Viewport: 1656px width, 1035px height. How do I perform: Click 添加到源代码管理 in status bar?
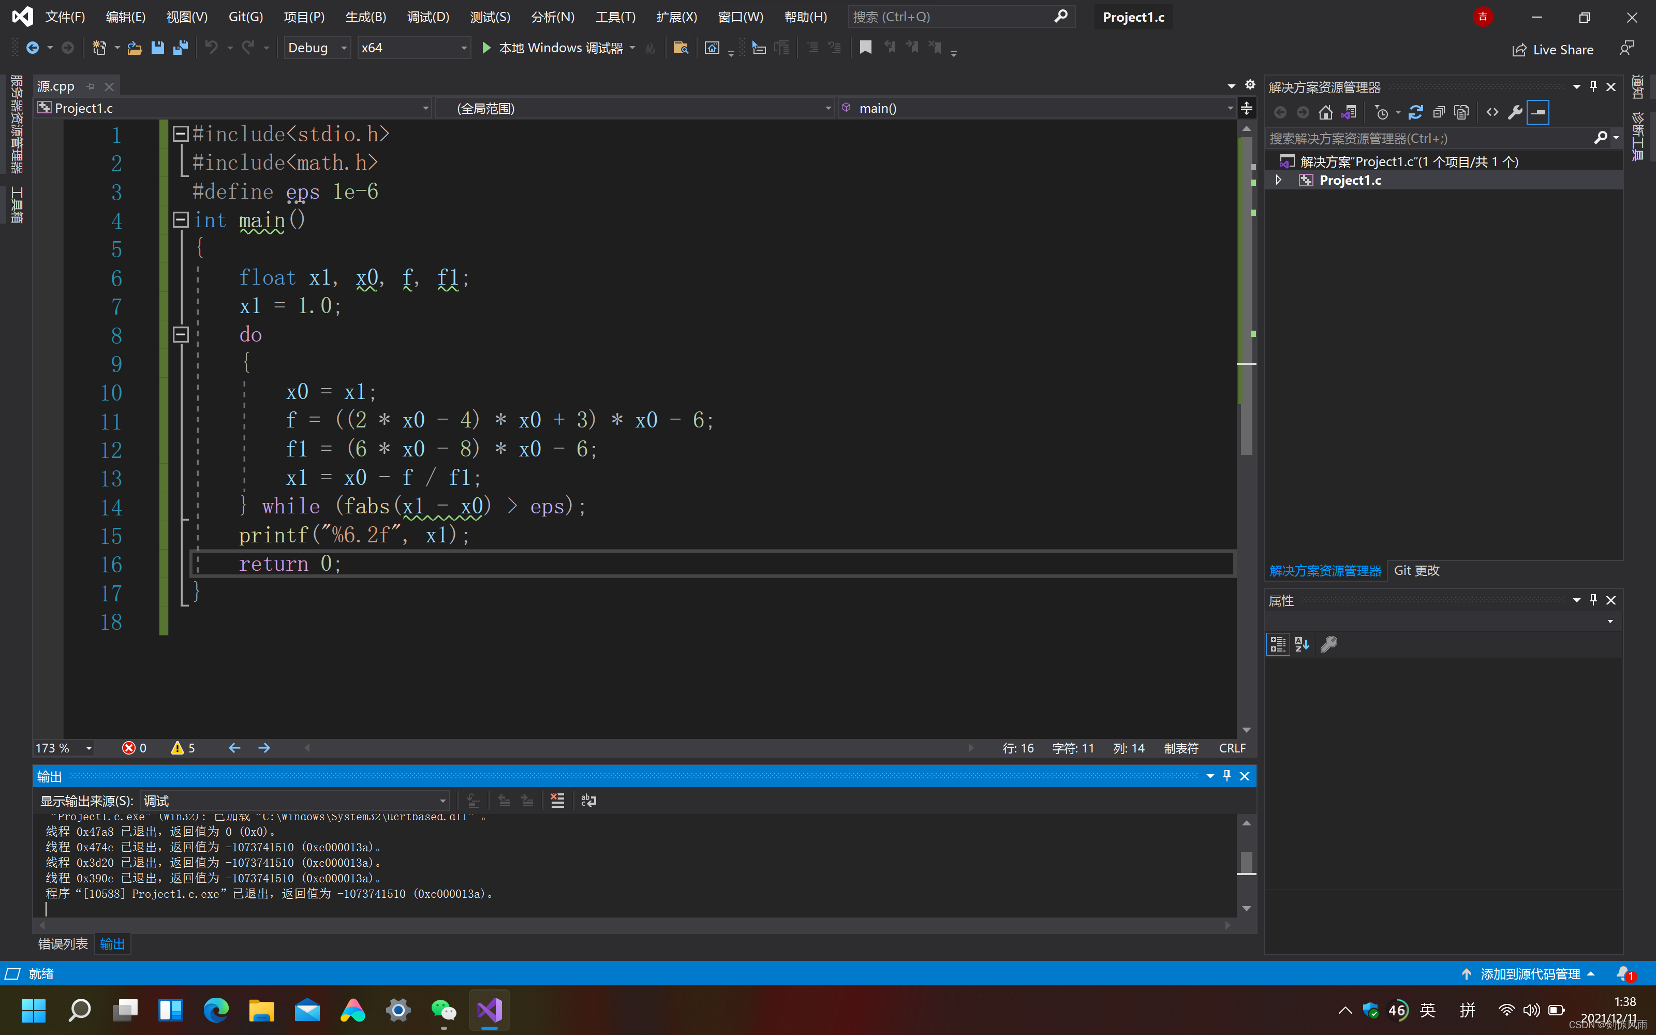tap(1530, 973)
